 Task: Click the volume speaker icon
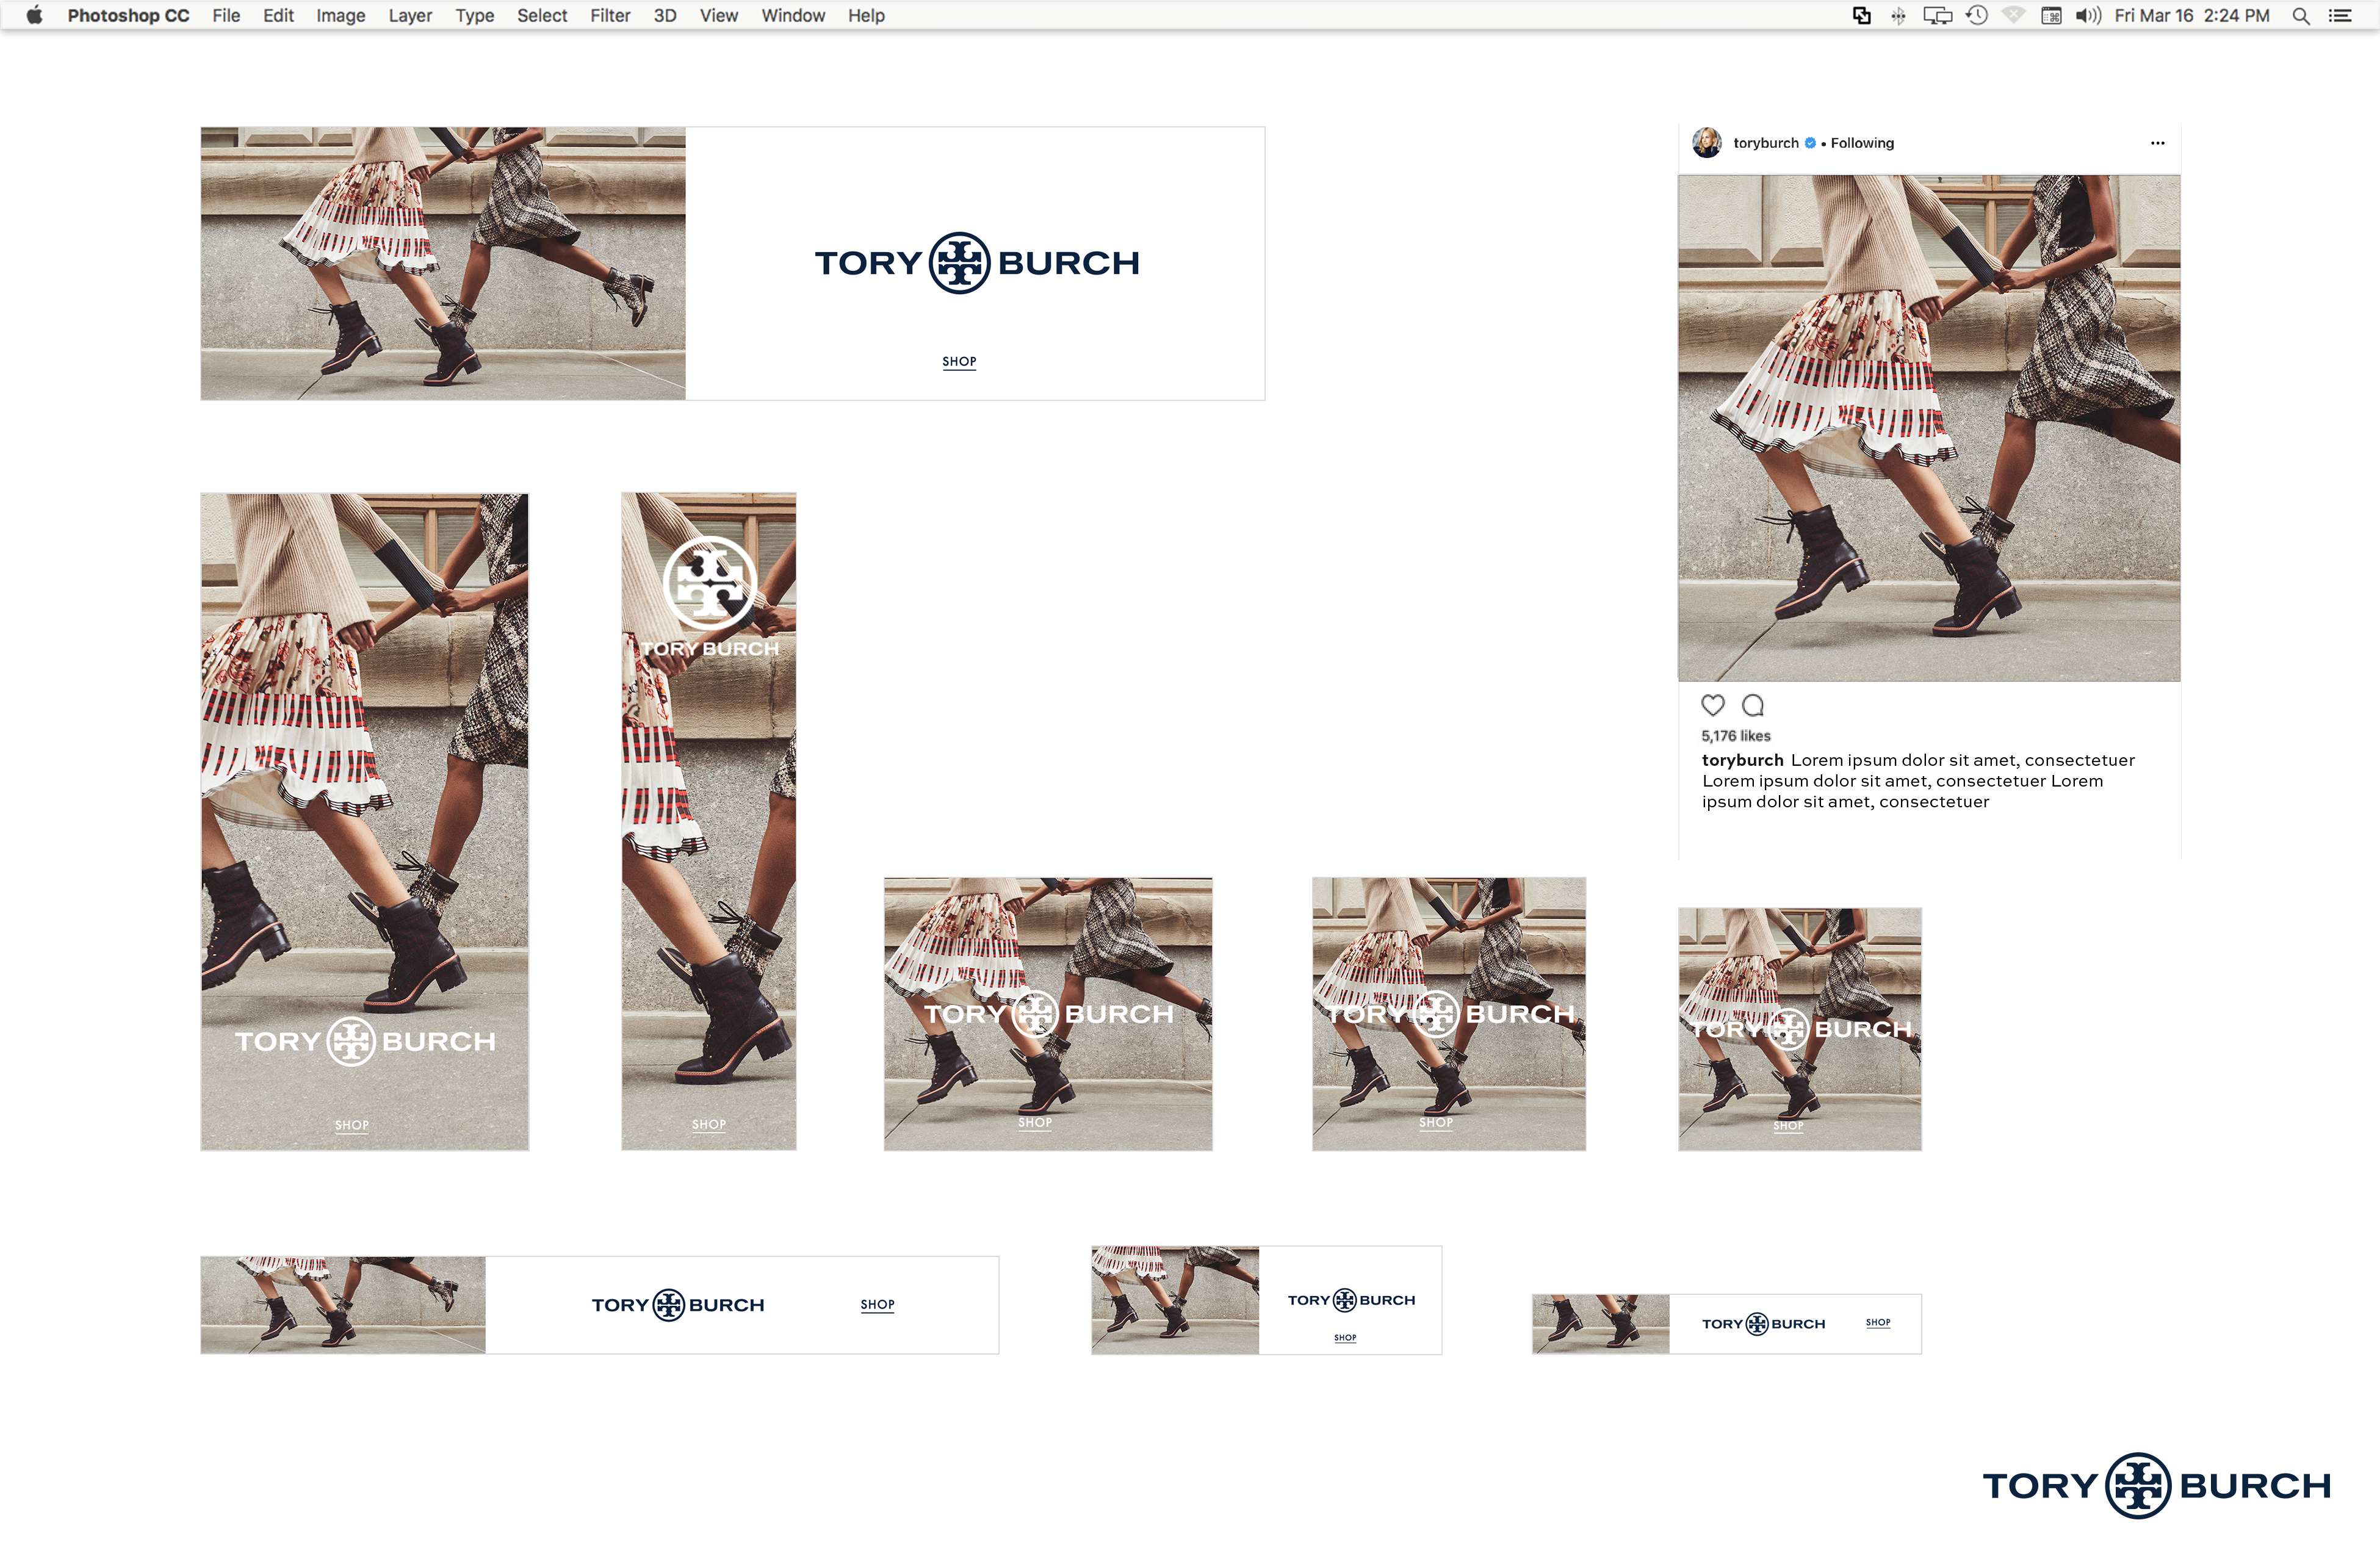coord(2088,15)
